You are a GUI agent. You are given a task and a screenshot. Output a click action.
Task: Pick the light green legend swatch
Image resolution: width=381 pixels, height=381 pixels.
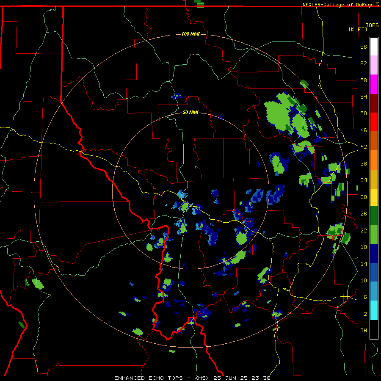pos(374,235)
